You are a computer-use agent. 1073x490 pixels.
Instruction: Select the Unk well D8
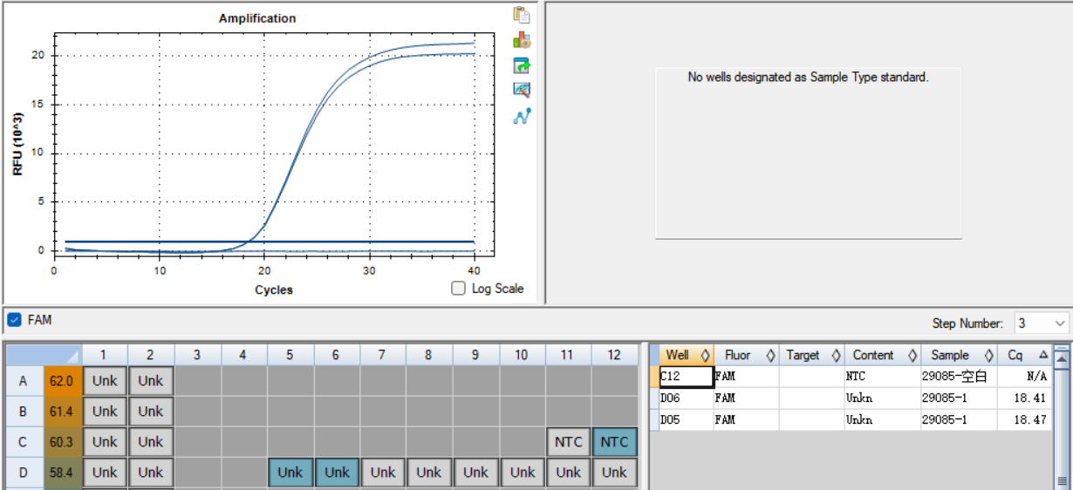[x=428, y=473]
